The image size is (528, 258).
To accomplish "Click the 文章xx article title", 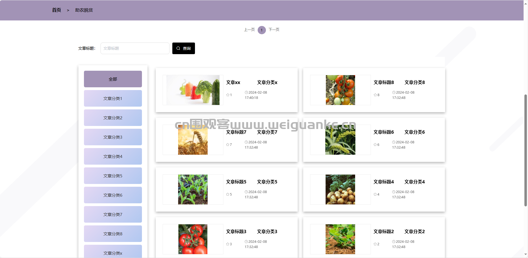I will point(233,82).
